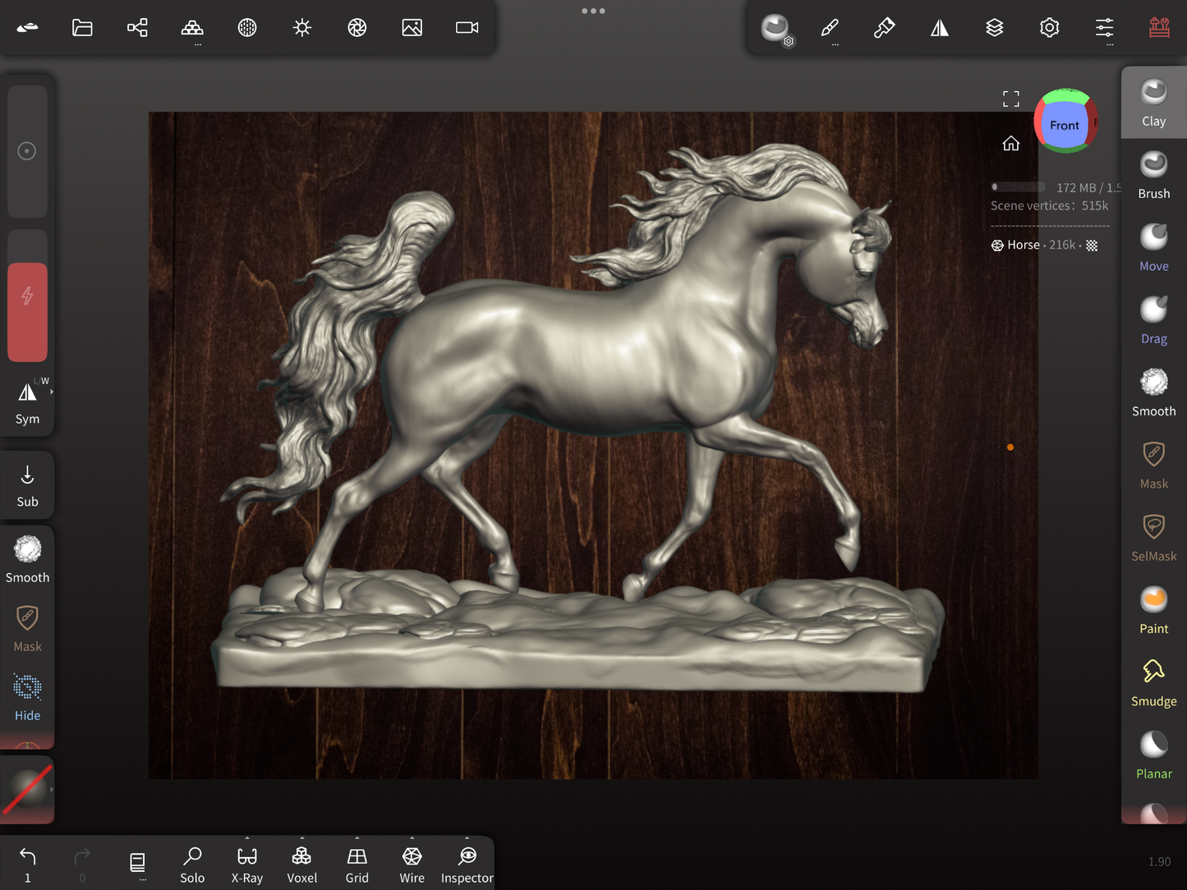Click the Front view orientation cube
The width and height of the screenshot is (1187, 890).
point(1065,125)
